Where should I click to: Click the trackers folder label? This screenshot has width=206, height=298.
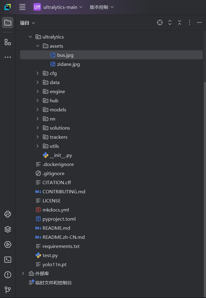pyautogui.click(x=59, y=137)
